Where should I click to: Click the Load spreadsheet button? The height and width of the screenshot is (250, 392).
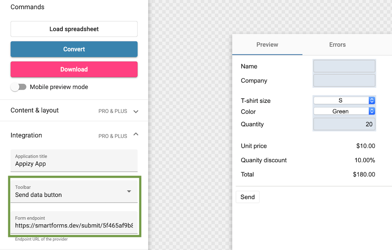pos(74,29)
